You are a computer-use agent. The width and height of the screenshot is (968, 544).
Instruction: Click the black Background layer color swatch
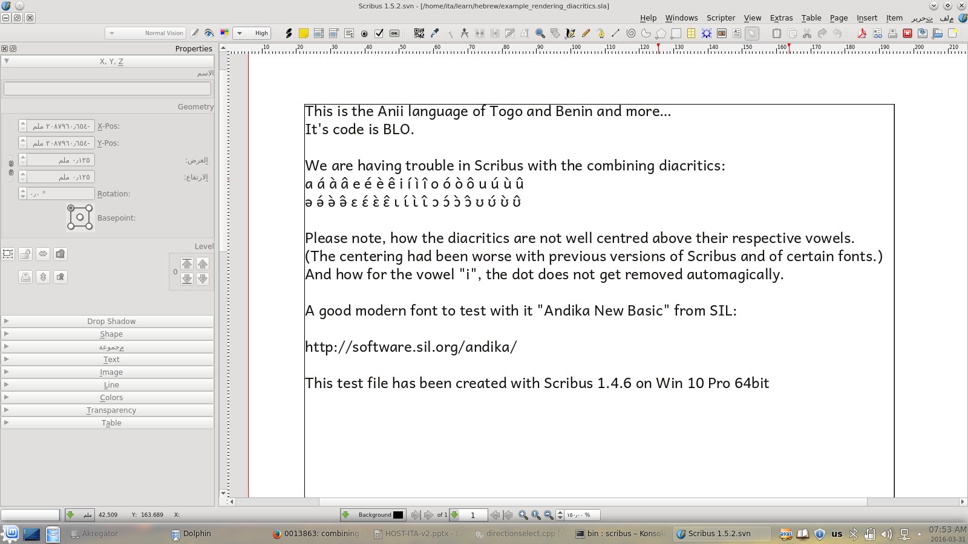point(398,515)
